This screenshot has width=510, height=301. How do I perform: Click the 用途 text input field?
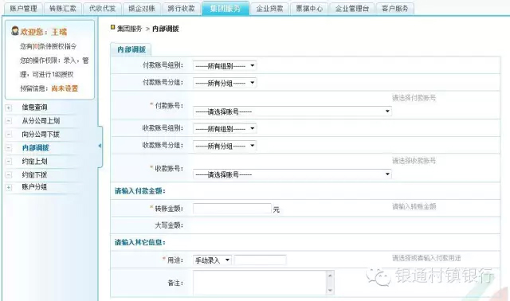coord(261,260)
